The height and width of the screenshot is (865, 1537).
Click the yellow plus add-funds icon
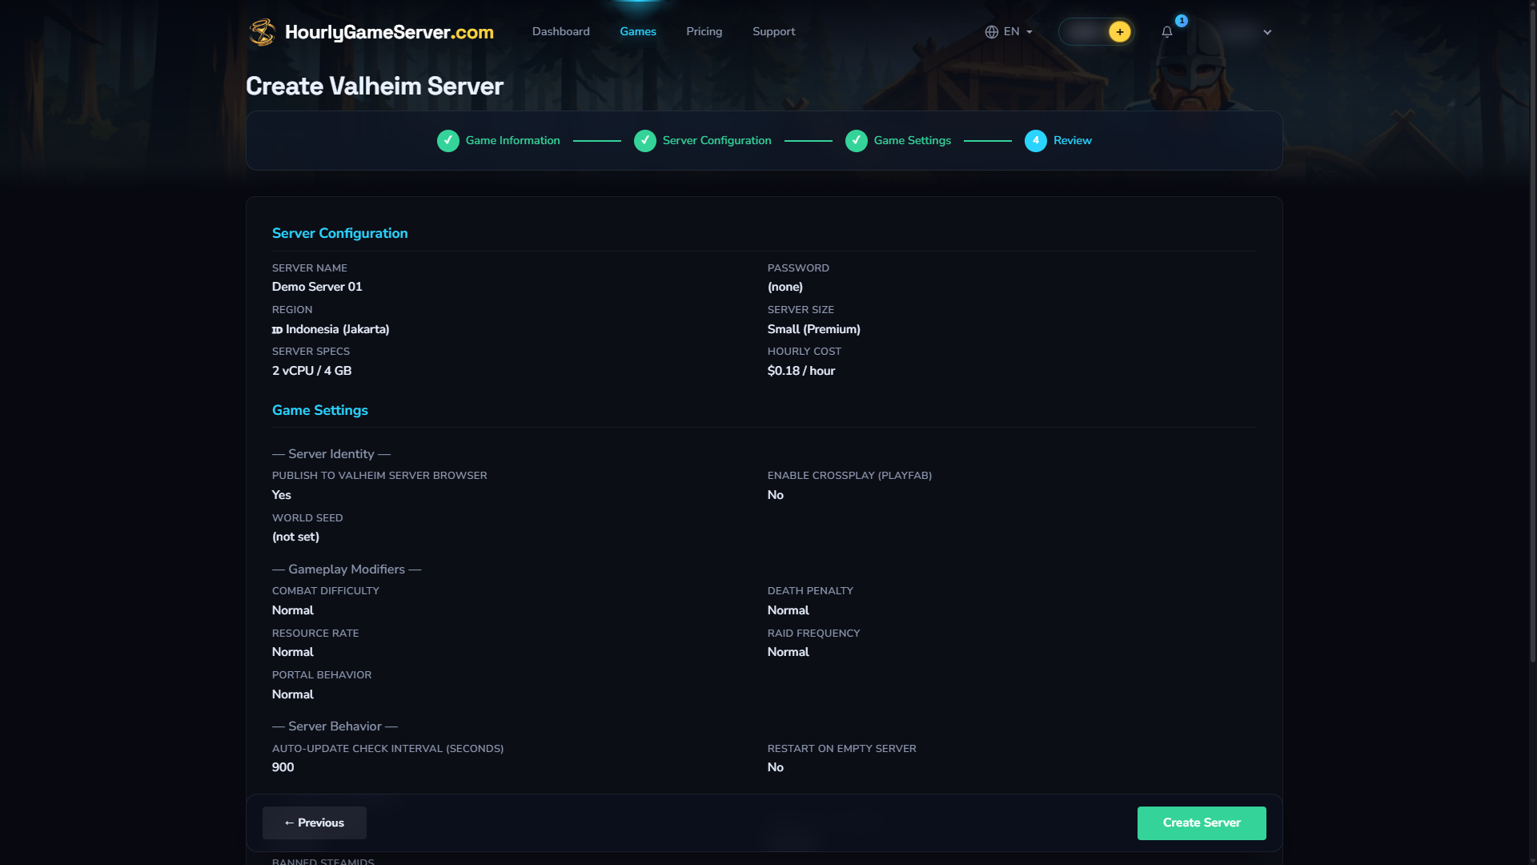pyautogui.click(x=1120, y=32)
